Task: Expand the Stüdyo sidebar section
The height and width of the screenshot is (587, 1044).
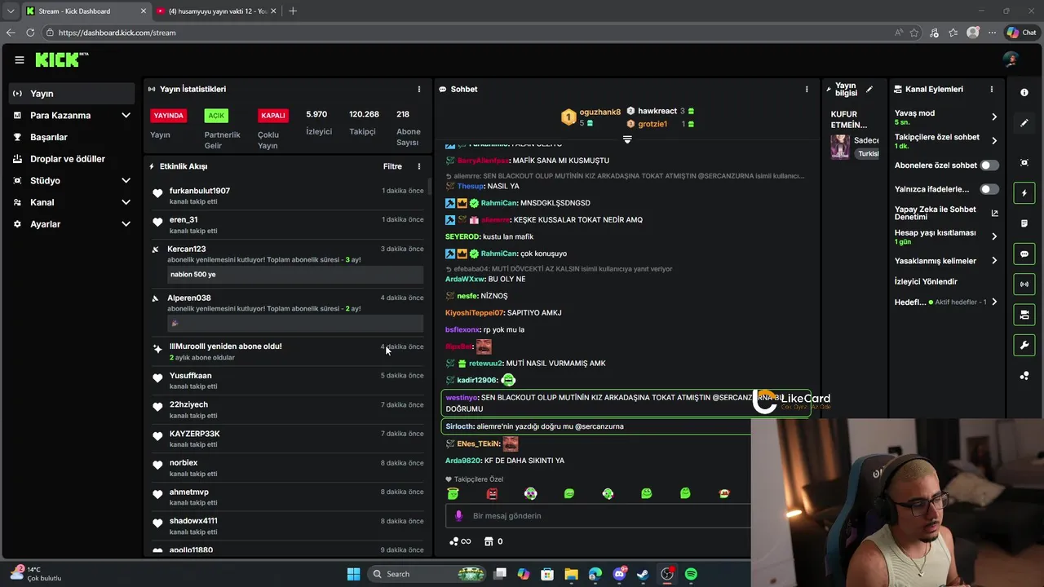Action: coord(72,181)
